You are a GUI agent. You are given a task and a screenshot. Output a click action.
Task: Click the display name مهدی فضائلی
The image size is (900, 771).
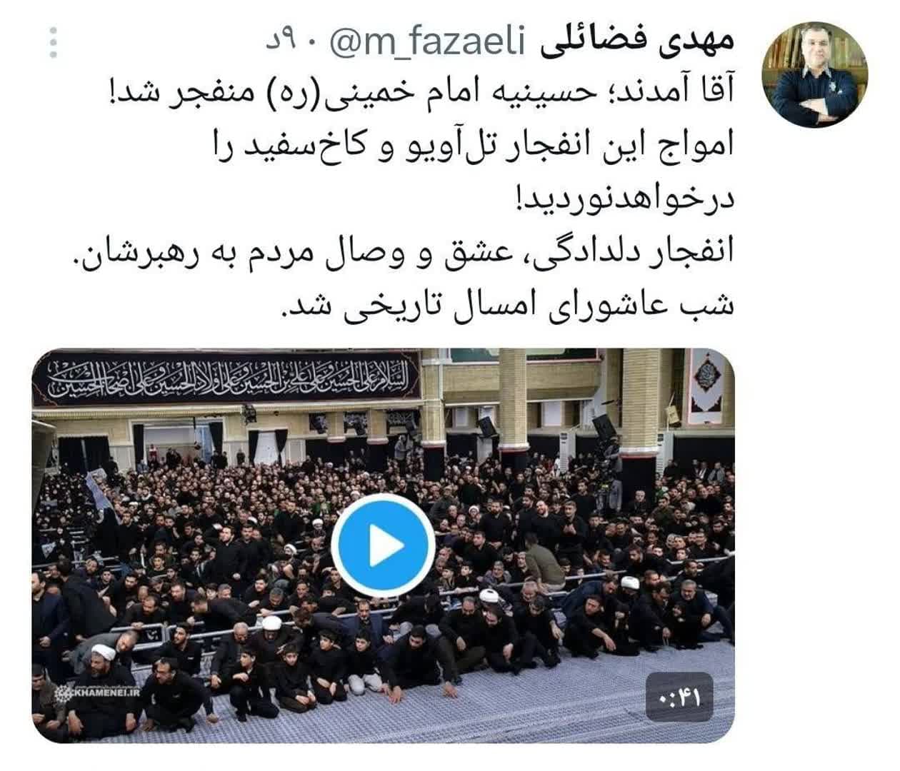tap(636, 42)
